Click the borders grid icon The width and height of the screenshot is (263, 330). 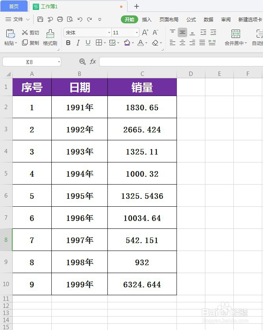(99, 43)
